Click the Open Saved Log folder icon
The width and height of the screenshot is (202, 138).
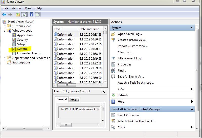point(113,34)
